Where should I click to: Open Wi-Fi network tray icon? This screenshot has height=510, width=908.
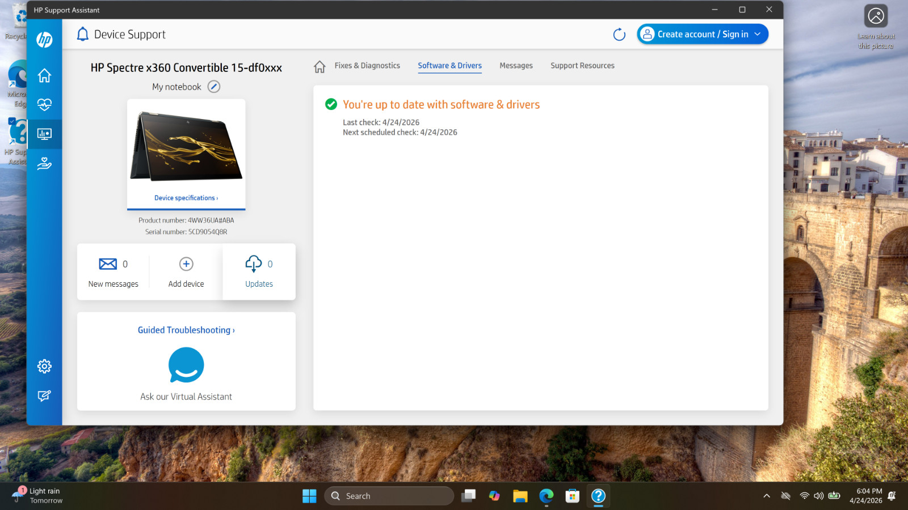click(x=804, y=496)
